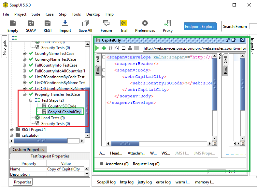Expand REST Project 1 node

pos(11,129)
